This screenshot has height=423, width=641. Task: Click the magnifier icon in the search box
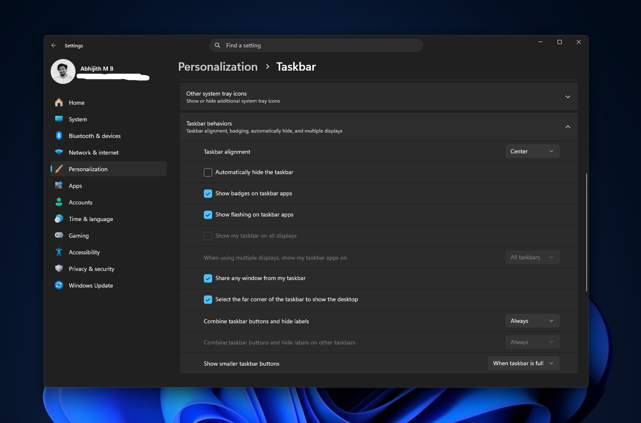218,45
